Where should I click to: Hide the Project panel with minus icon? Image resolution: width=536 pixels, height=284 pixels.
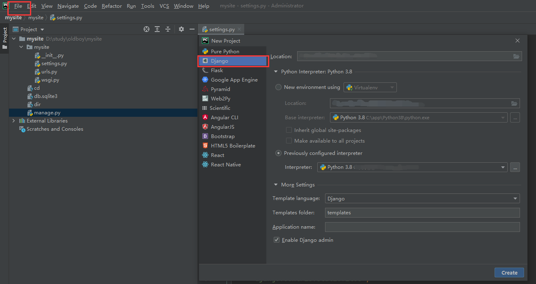[192, 29]
